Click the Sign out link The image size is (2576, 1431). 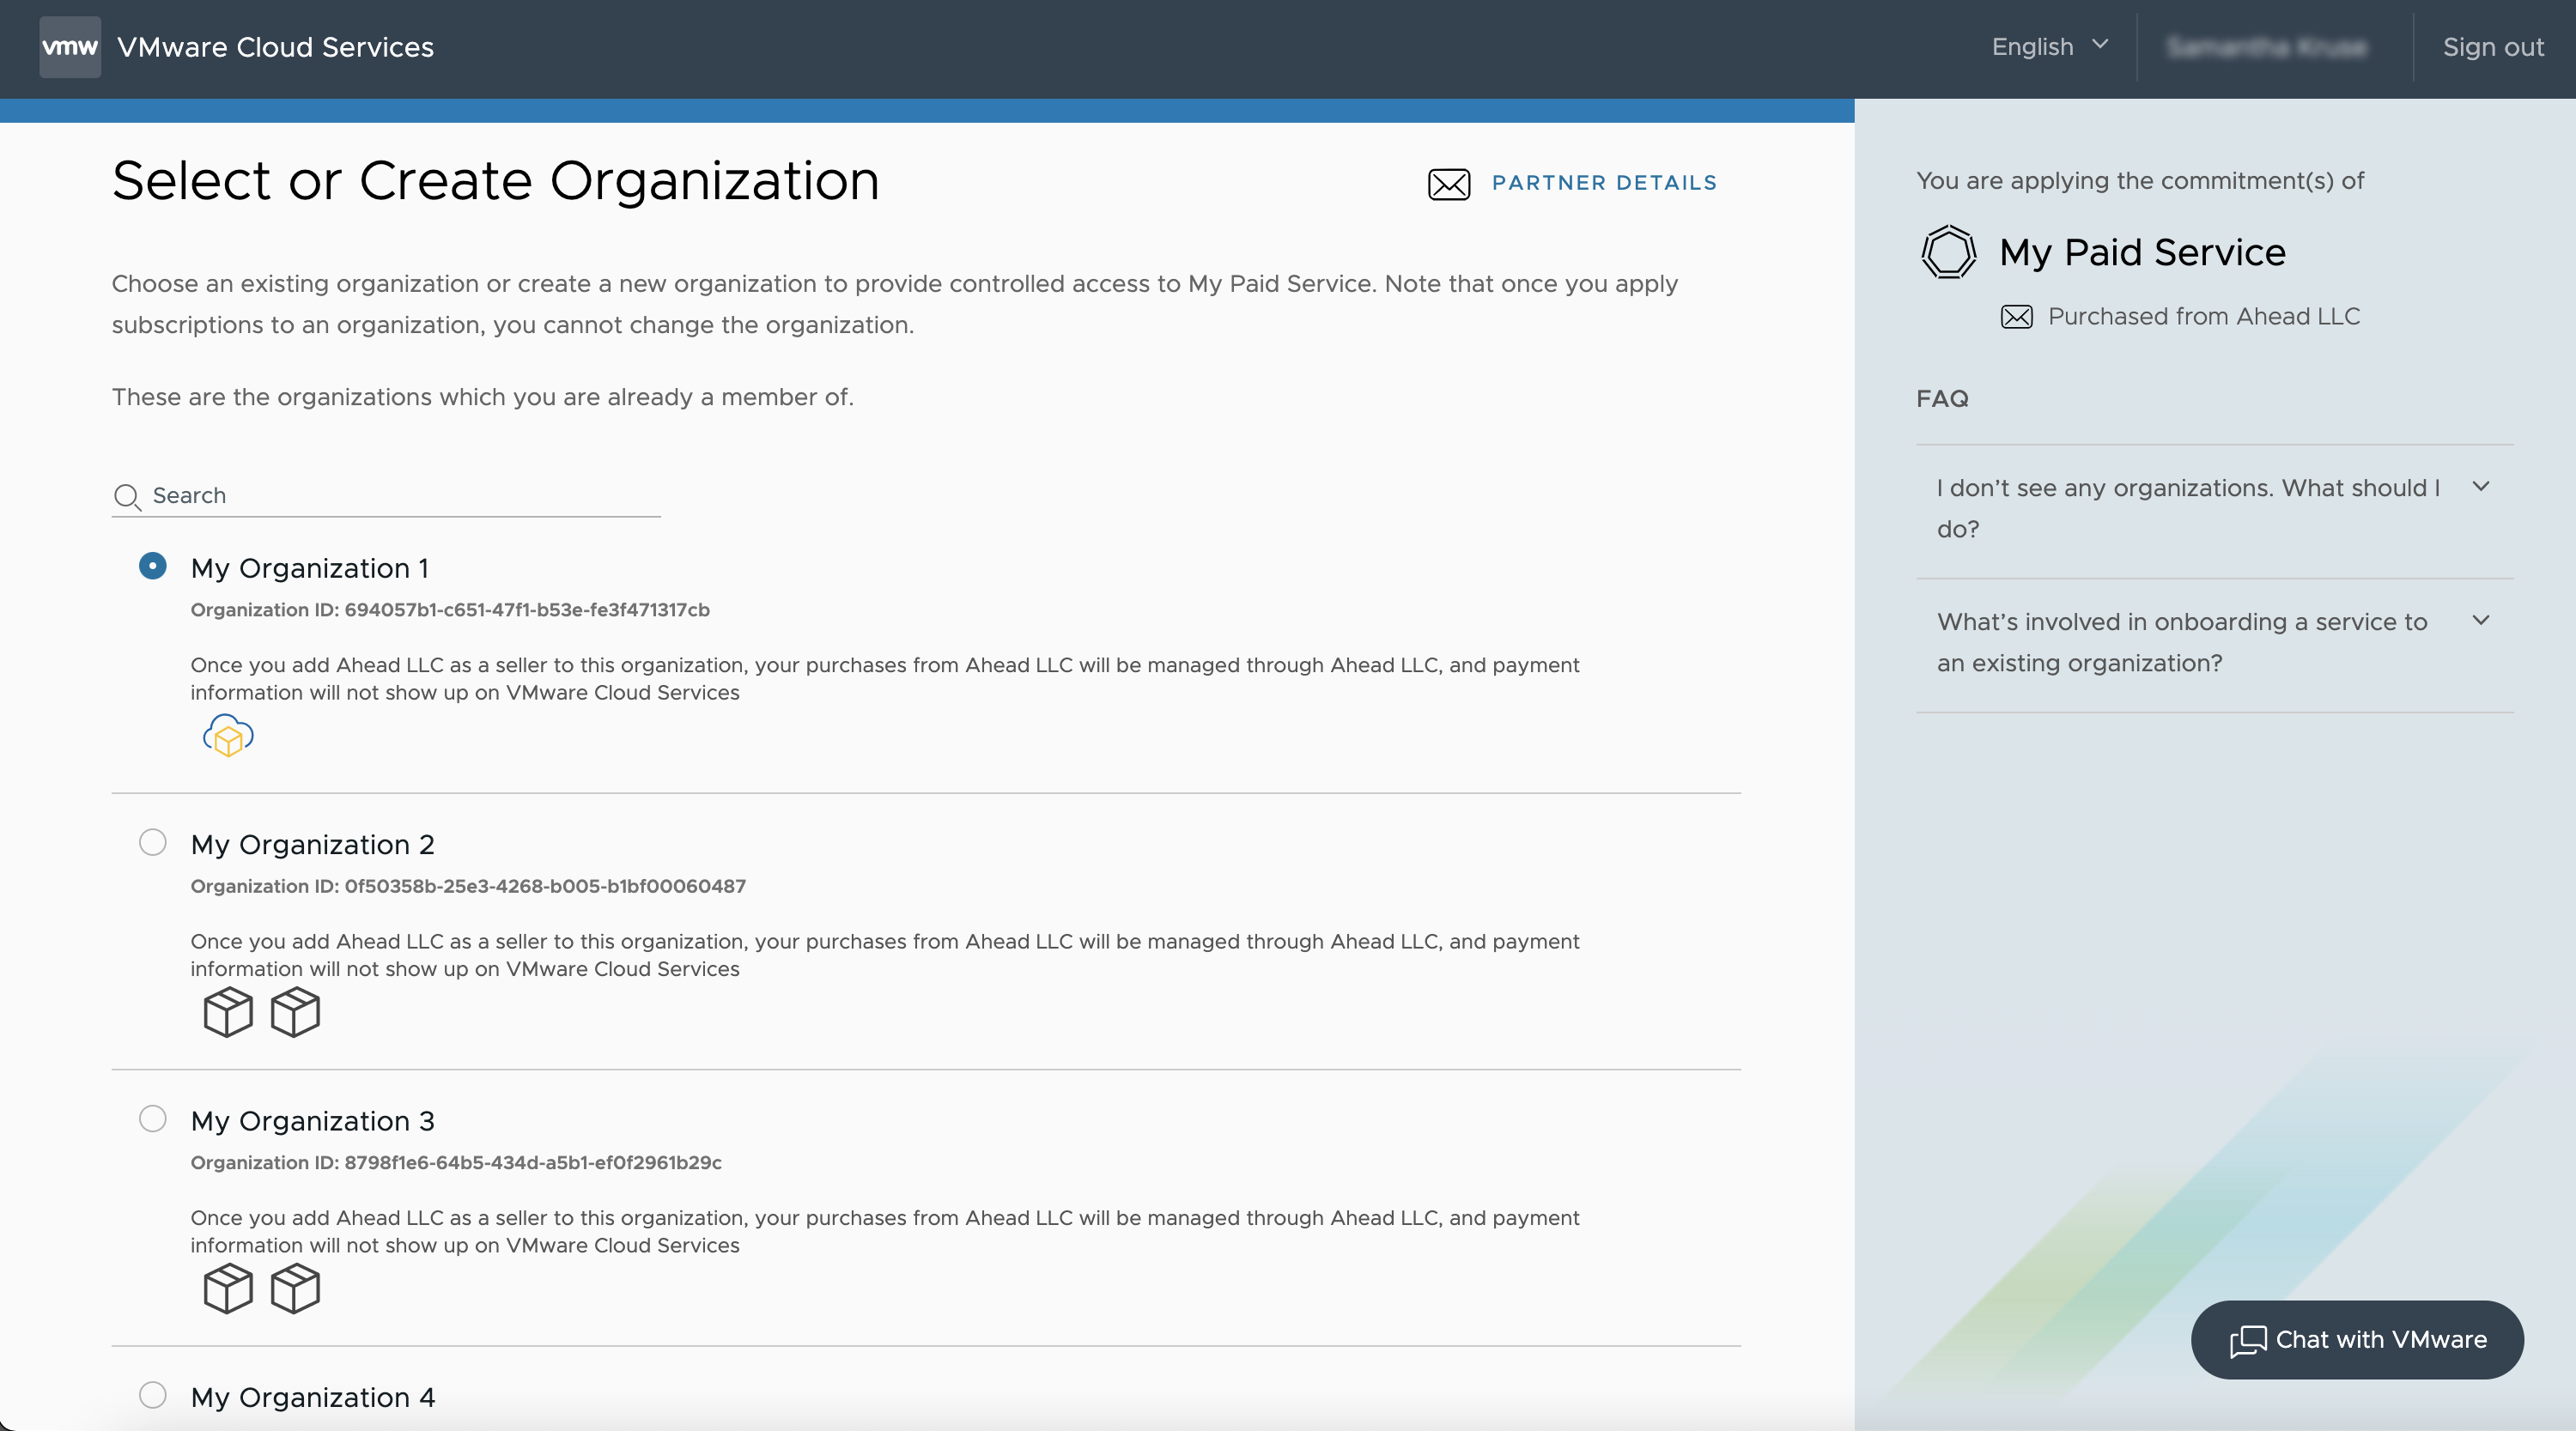pos(2493,47)
